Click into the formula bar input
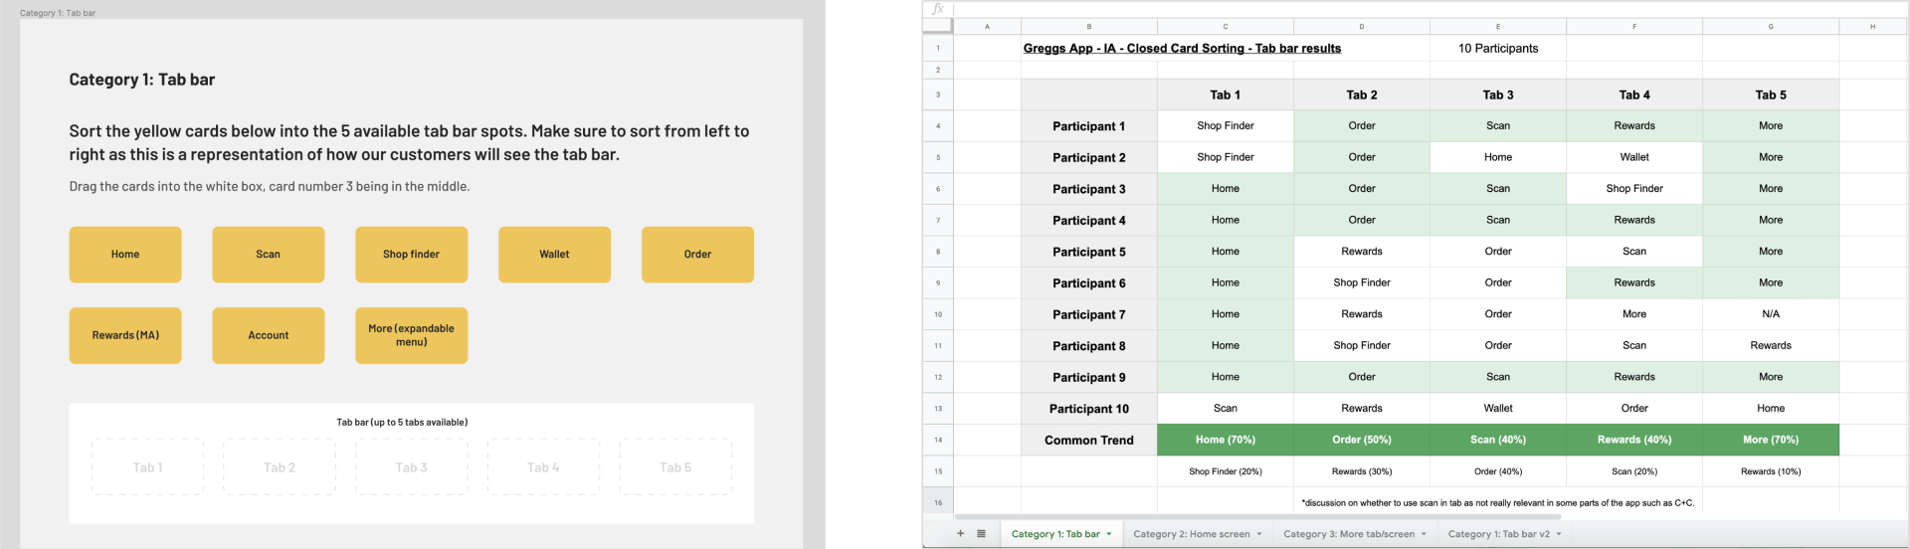 (x=1393, y=9)
